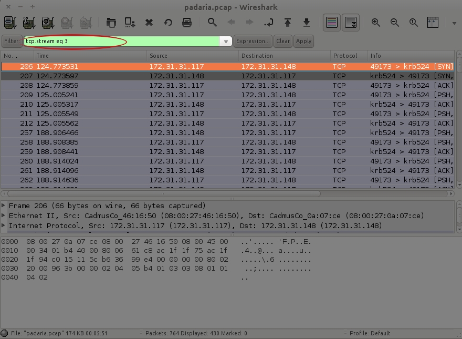Reload the capture file icon

(x=168, y=23)
